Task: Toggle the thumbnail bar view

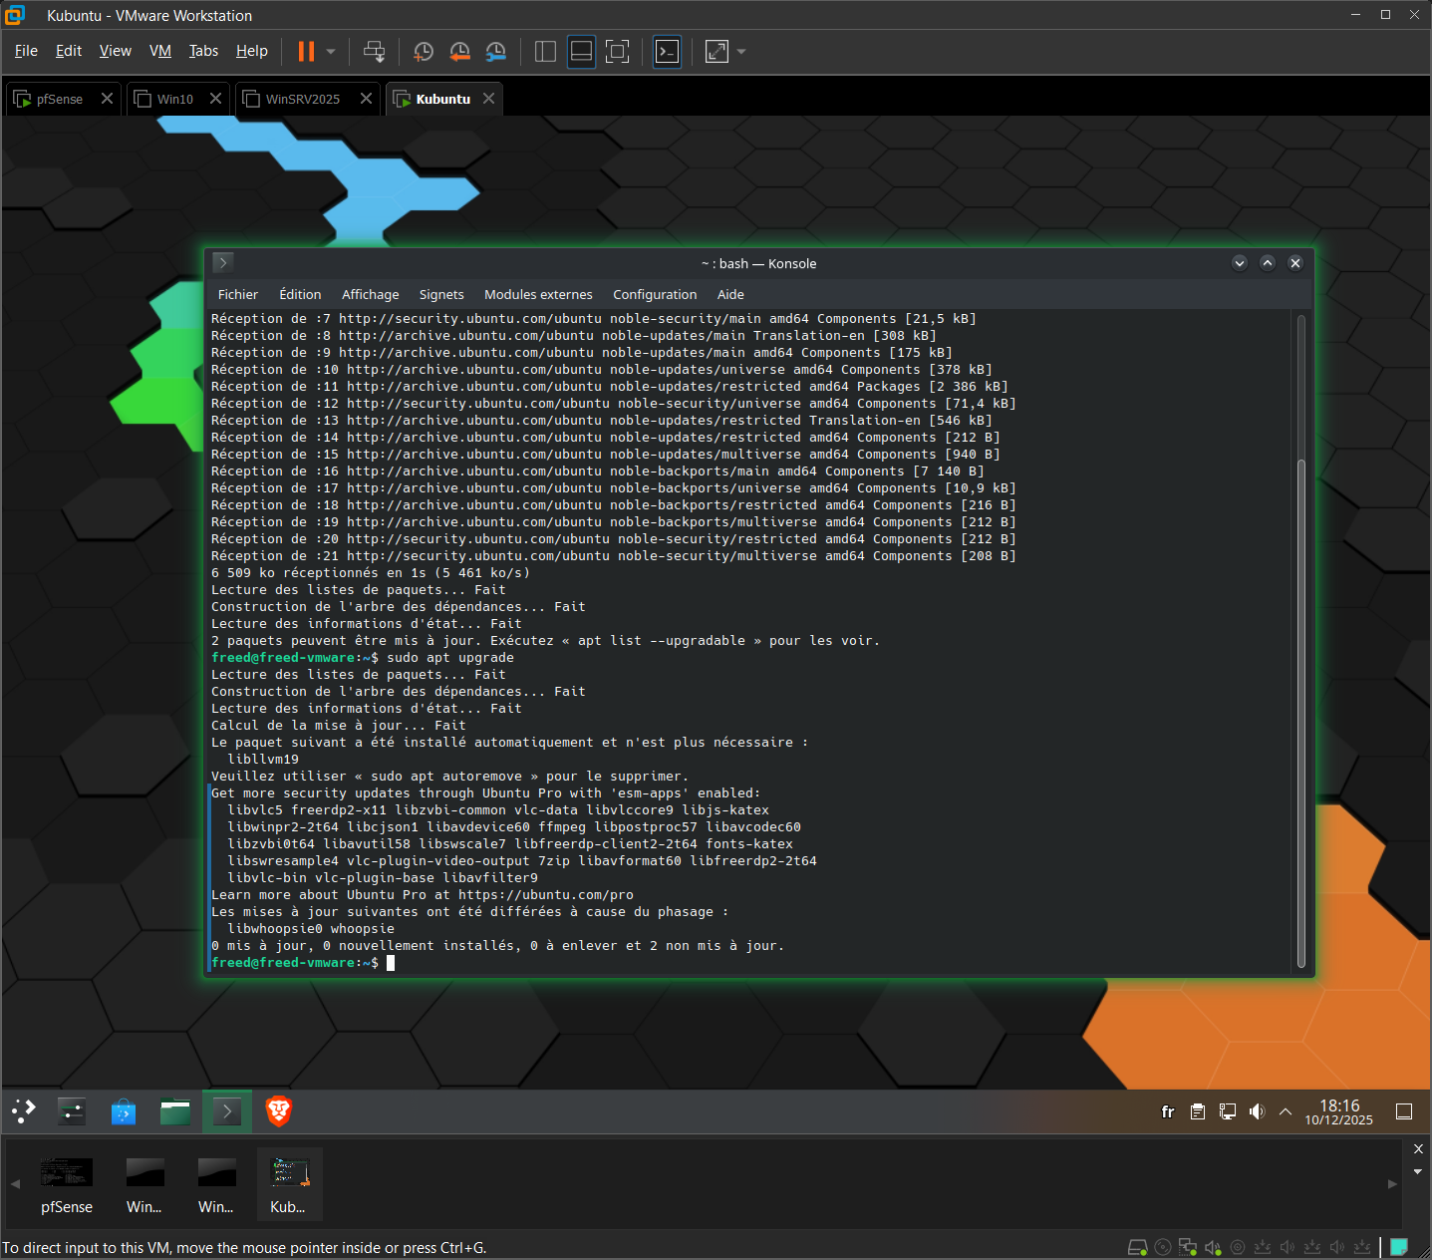Action: point(581,52)
